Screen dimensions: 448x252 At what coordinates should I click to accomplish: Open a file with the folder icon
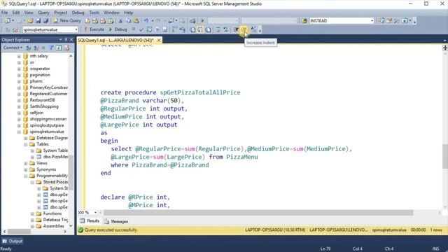pyautogui.click(x=30, y=20)
